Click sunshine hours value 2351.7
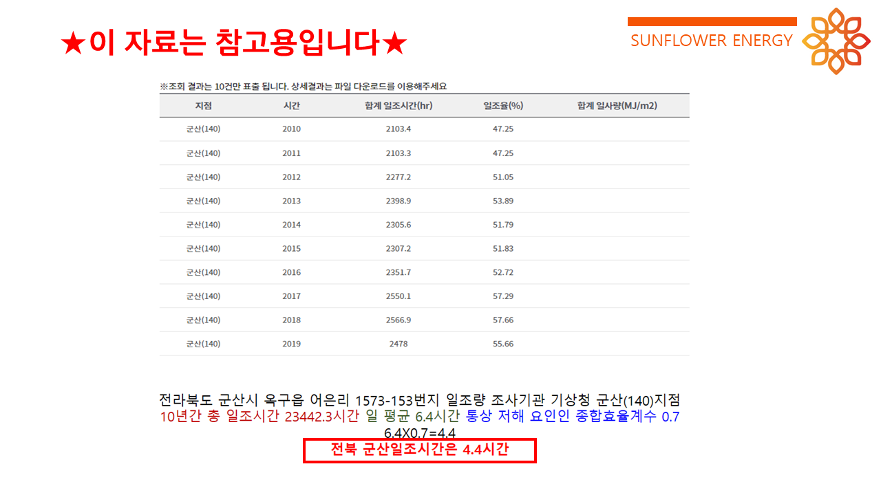The image size is (881, 495). (399, 272)
